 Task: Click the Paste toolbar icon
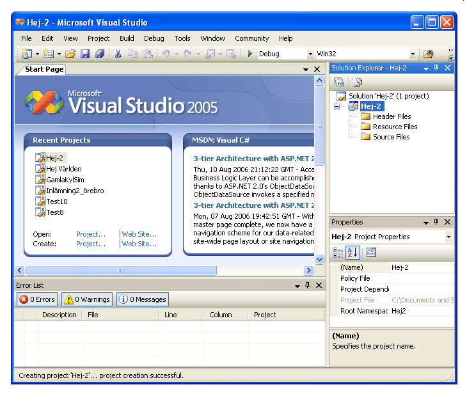148,54
